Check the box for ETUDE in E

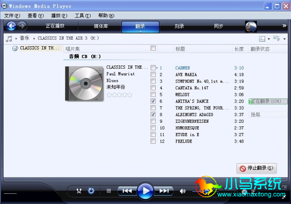tap(153, 135)
